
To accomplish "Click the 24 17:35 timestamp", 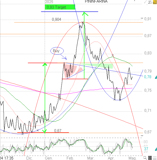I will tap(7, 158).
